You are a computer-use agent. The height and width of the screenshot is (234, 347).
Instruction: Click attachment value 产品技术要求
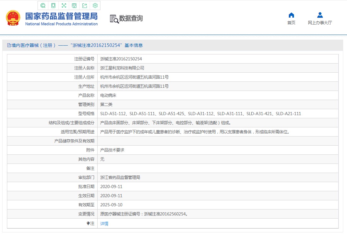(112, 150)
